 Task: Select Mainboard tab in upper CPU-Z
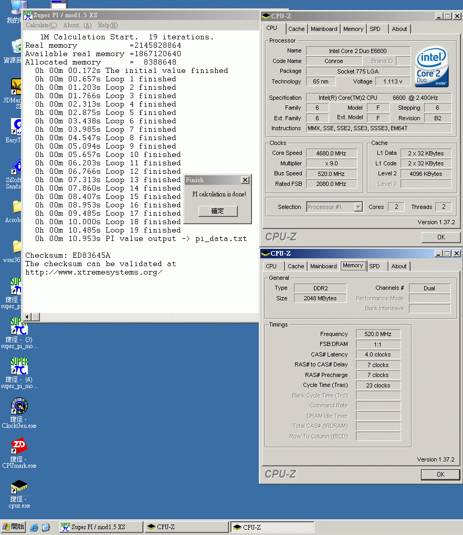click(324, 29)
